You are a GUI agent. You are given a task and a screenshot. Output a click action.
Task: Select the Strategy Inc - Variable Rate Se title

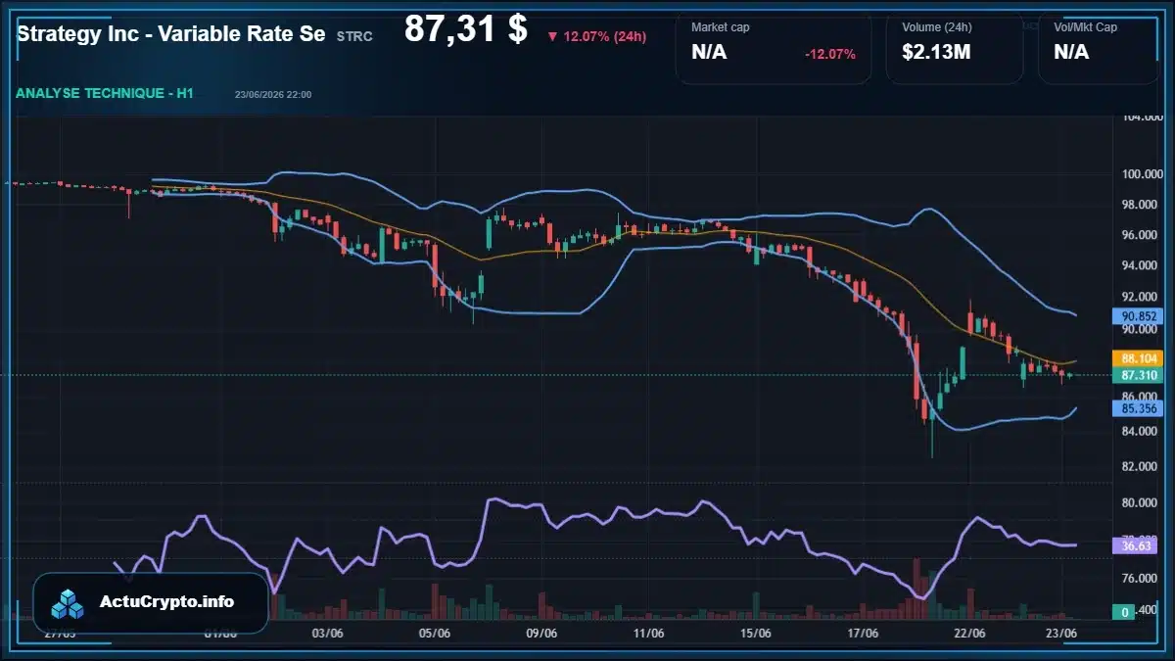click(171, 33)
